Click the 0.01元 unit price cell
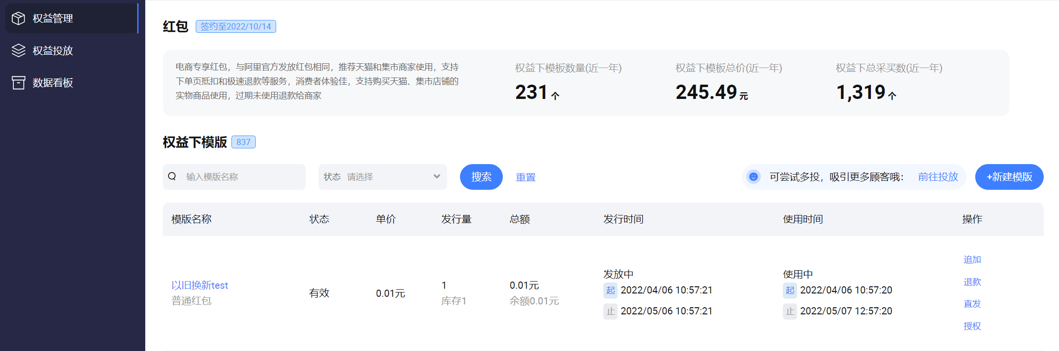Viewport: 1059px width, 351px height. pyautogui.click(x=390, y=293)
